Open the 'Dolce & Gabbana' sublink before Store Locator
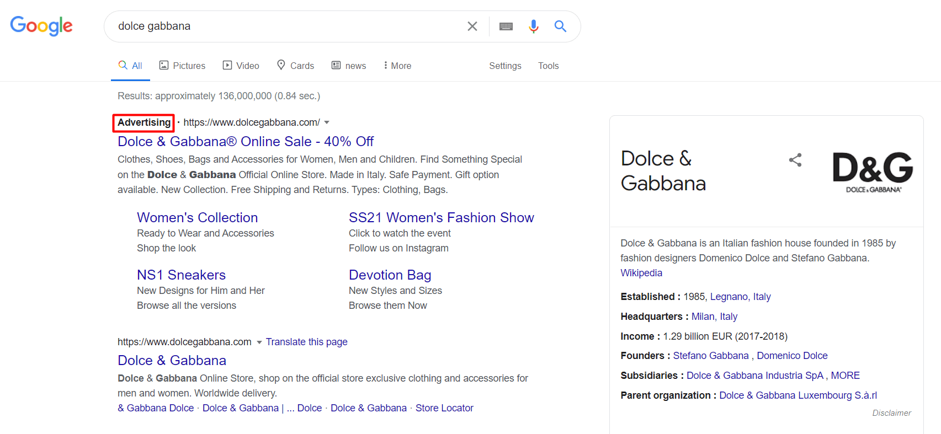Viewport: 941px width, 434px height. point(368,408)
